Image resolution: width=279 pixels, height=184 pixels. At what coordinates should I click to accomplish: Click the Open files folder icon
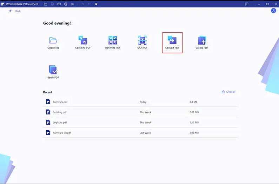point(53,40)
